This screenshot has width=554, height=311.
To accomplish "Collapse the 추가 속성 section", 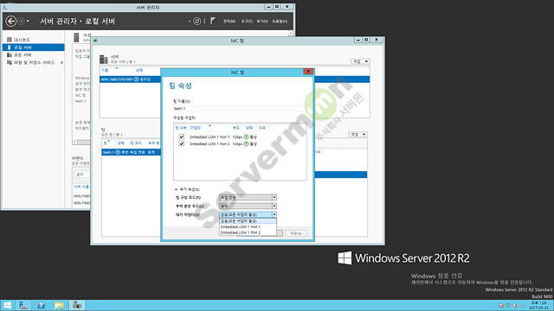I will click(187, 189).
